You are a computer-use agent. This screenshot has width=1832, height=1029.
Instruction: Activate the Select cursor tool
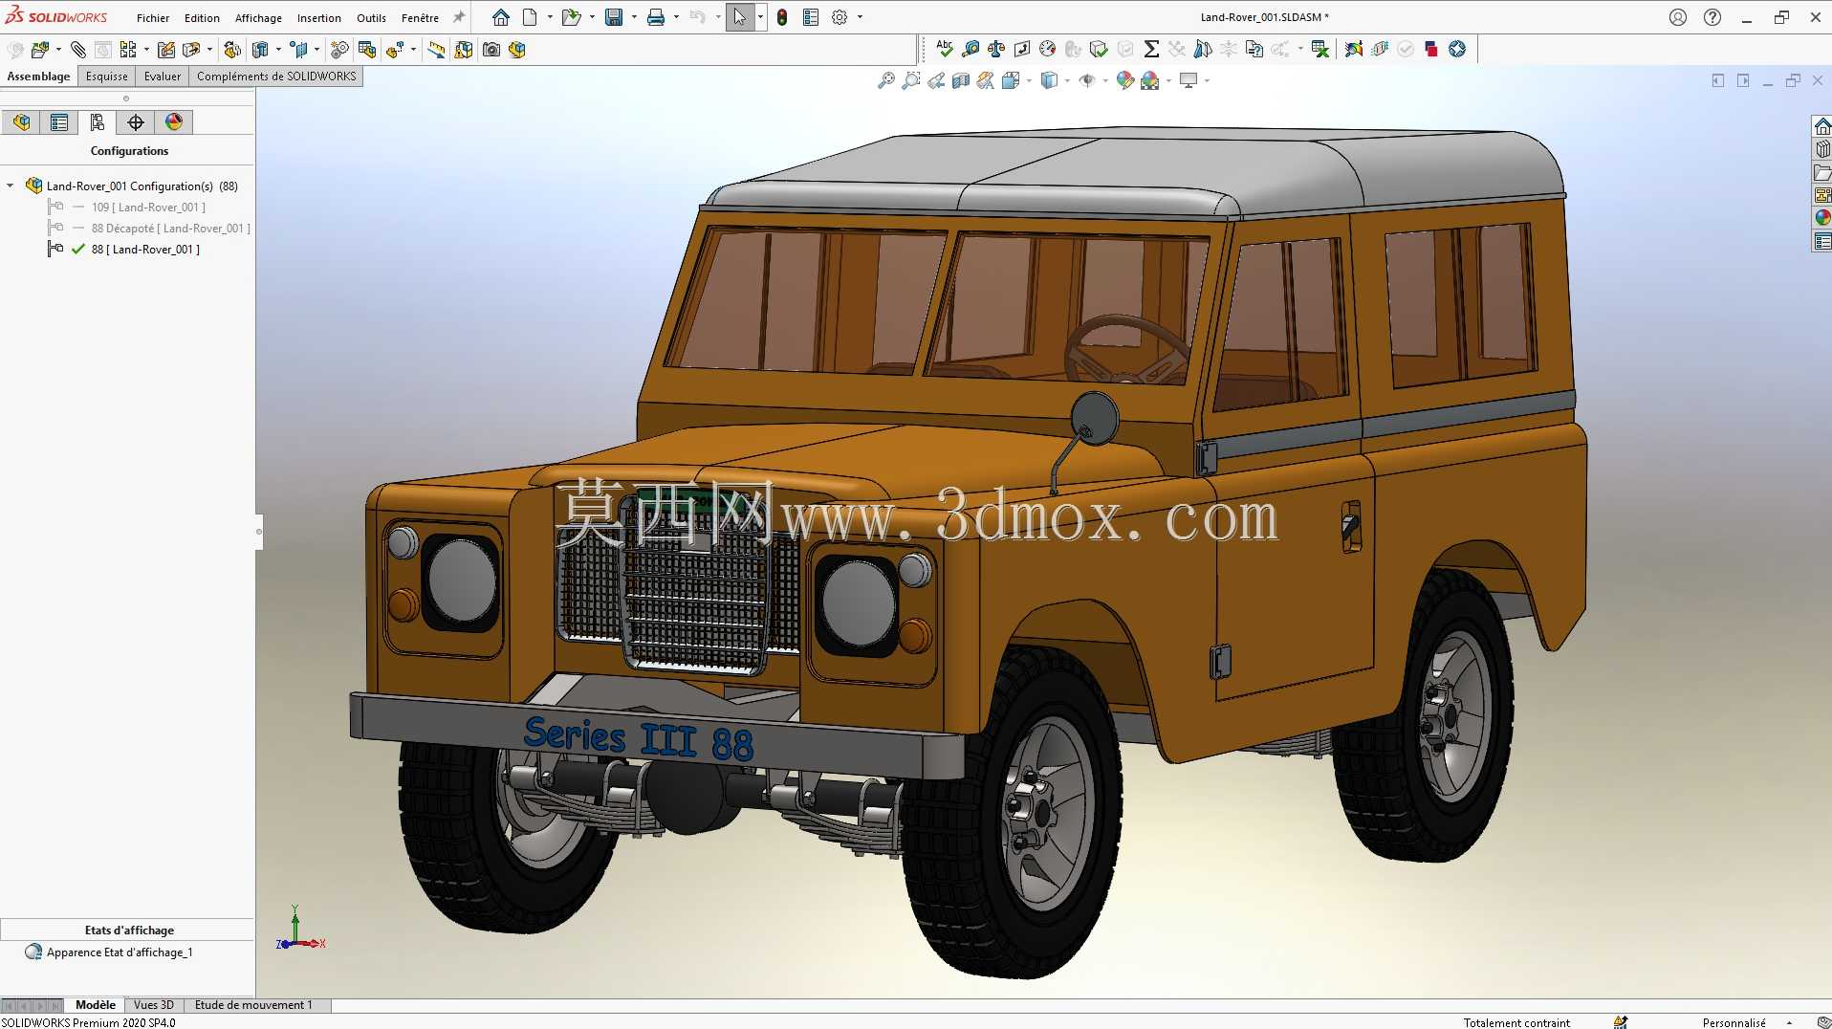(740, 17)
